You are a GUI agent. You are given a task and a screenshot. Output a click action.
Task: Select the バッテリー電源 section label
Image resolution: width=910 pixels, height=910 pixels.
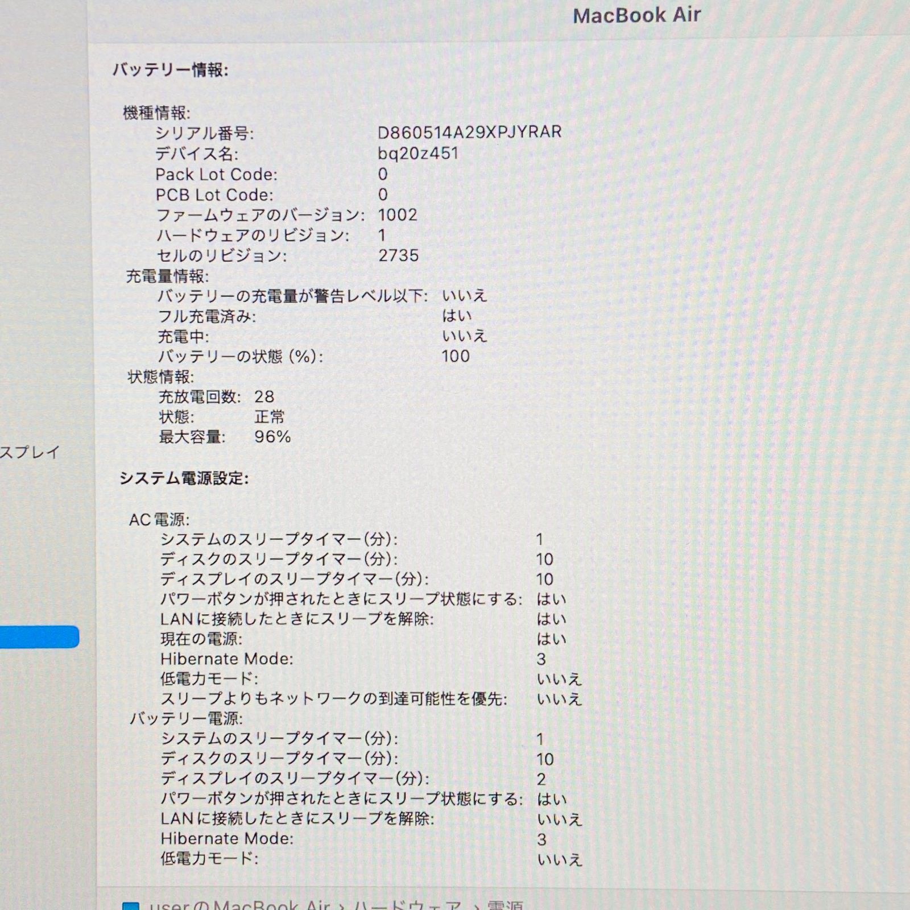[186, 719]
